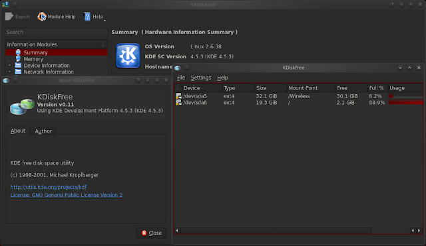Screen dimensions: 426x246
Task: Click the icon column header in KDiskFree
Action: [x=178, y=88]
